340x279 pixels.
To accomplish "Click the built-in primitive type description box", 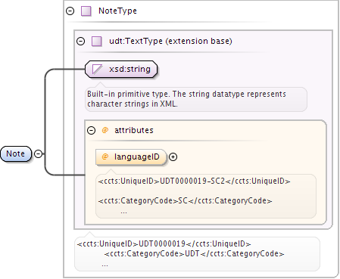I will click(196, 99).
